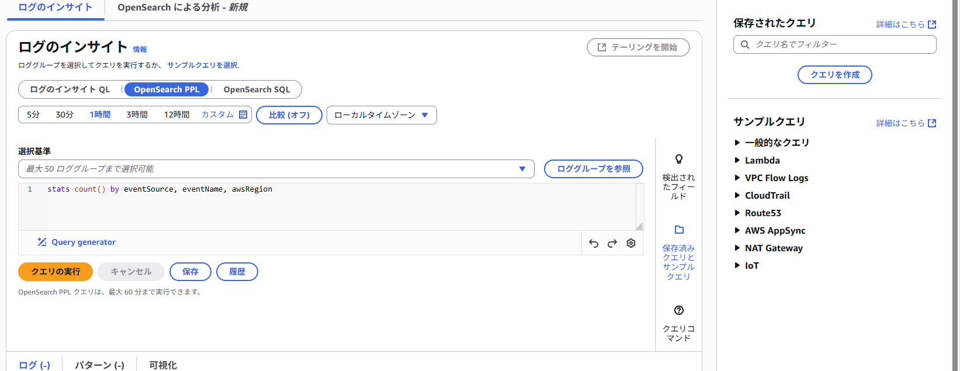The width and height of the screenshot is (960, 371).
Task: Open query editor settings gear icon
Action: (x=631, y=243)
